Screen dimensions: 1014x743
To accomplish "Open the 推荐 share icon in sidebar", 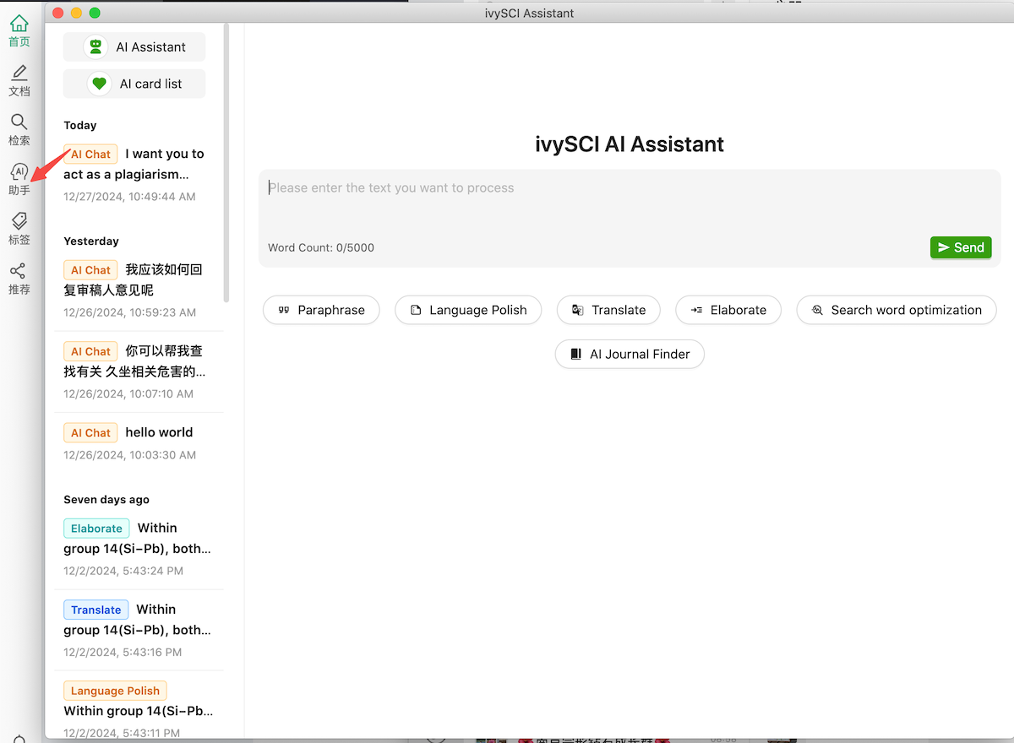I will click(19, 279).
